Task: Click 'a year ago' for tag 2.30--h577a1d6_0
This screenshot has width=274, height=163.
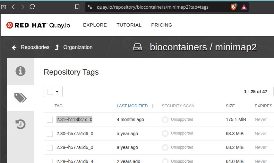Action: pyautogui.click(x=127, y=134)
